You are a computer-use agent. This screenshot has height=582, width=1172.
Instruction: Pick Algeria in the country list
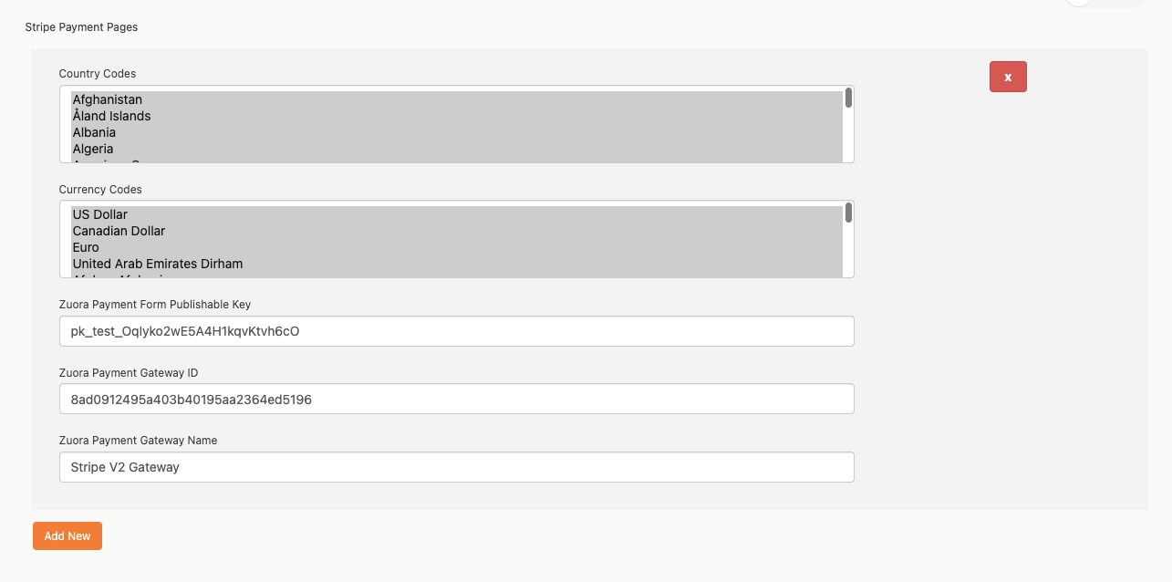point(93,149)
